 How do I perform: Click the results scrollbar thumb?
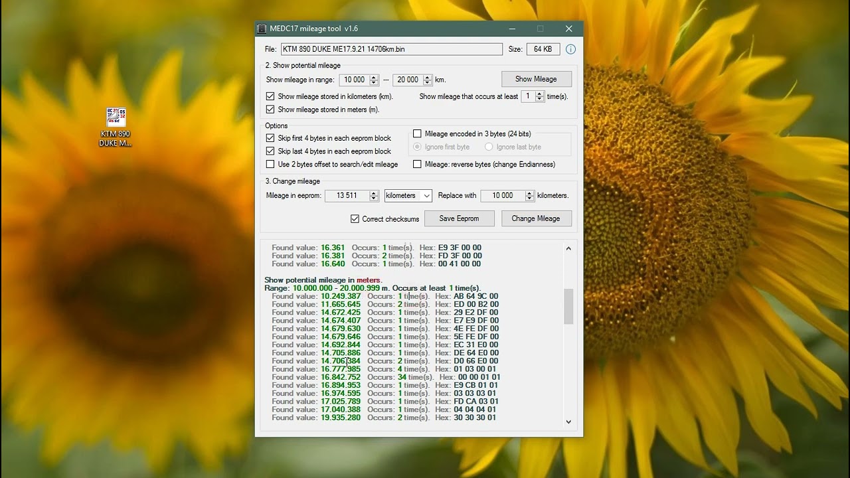pyautogui.click(x=568, y=307)
